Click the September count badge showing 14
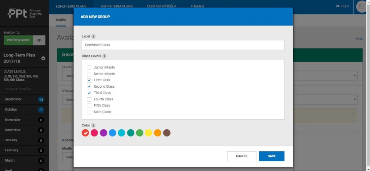This screenshot has width=370, height=171. [41, 100]
